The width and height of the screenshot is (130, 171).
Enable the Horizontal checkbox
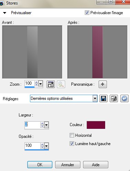tap(72, 135)
